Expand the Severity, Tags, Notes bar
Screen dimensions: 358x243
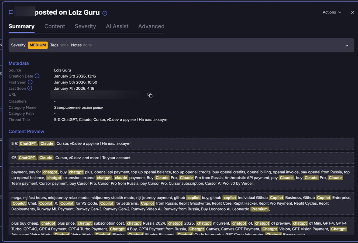coord(347,45)
